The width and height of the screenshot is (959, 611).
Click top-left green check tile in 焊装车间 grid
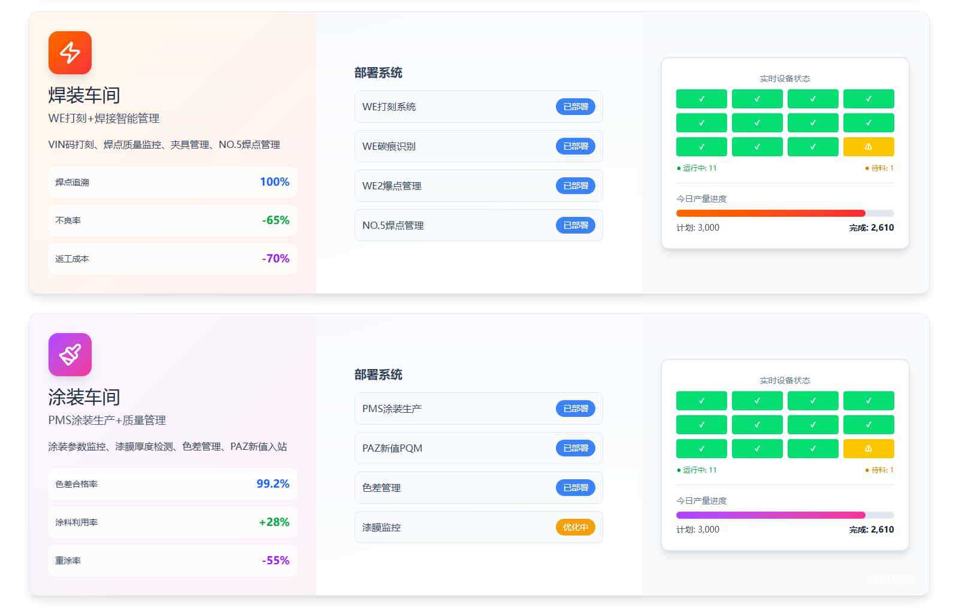[701, 99]
